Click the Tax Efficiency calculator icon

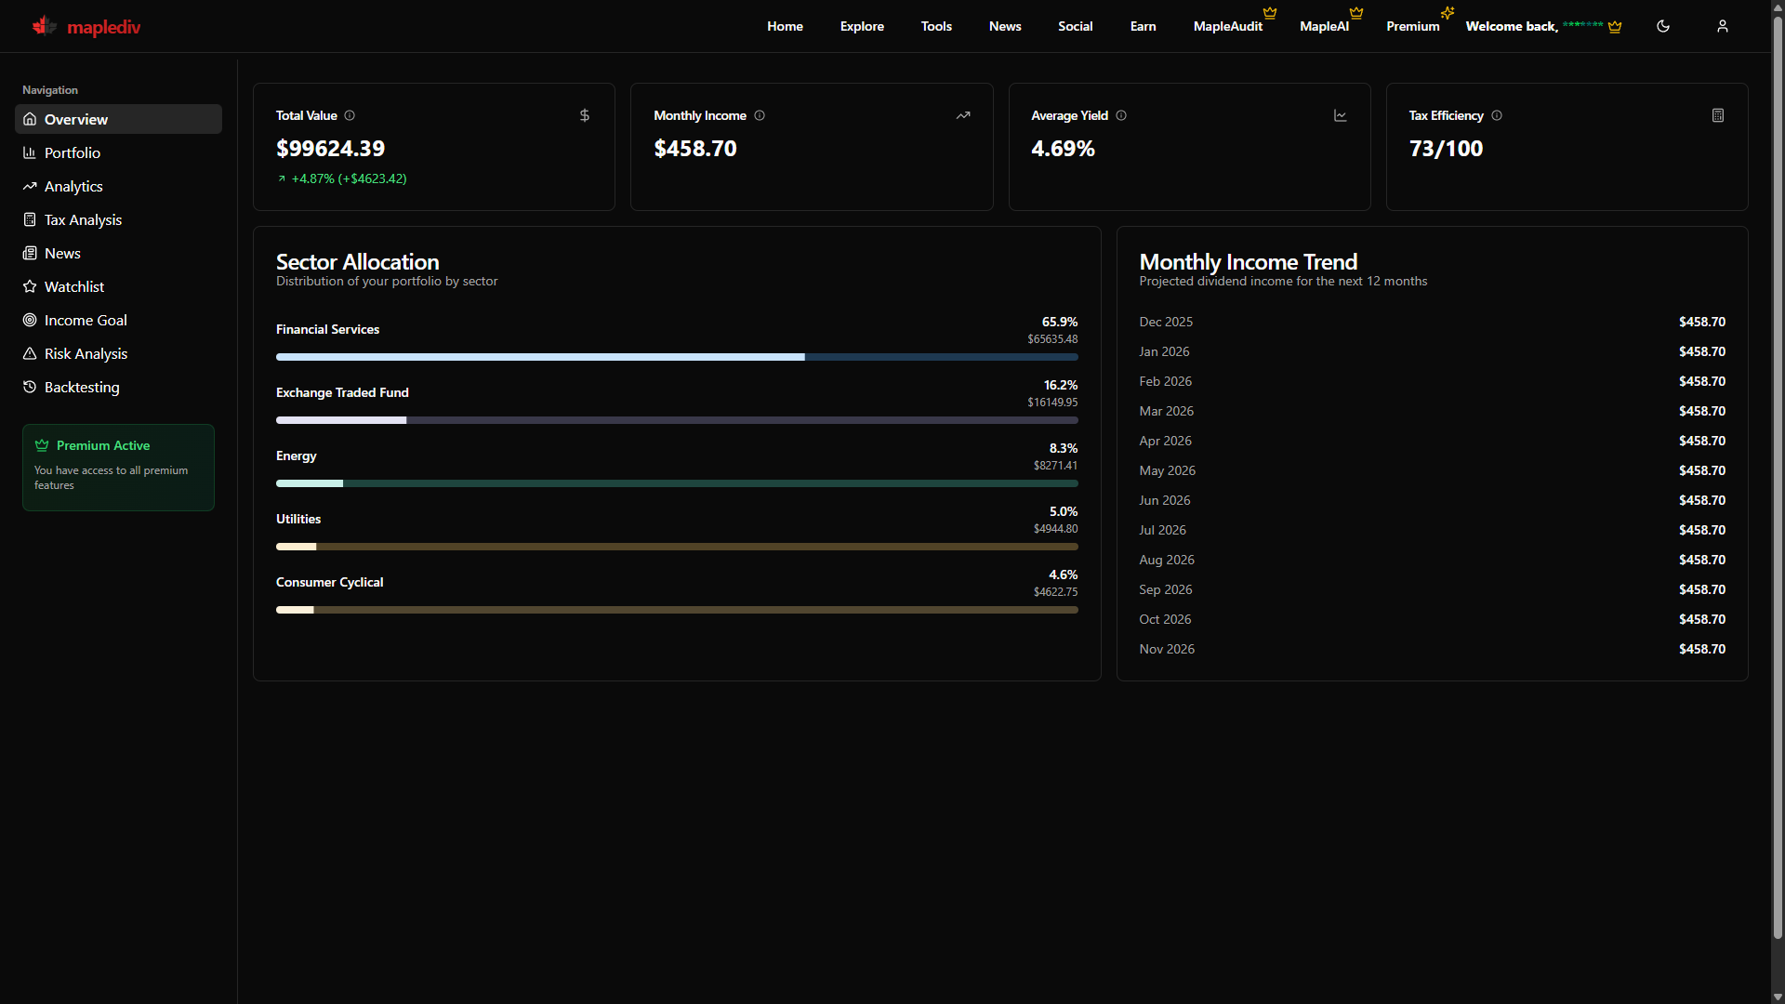pyautogui.click(x=1717, y=115)
